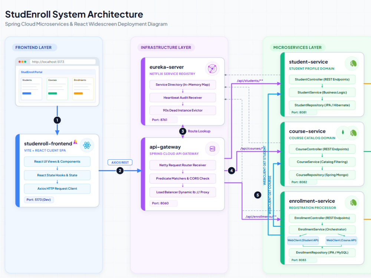Click the Port: 5173 (Dev) tag
This screenshot has width=371, height=278.
click(39, 199)
